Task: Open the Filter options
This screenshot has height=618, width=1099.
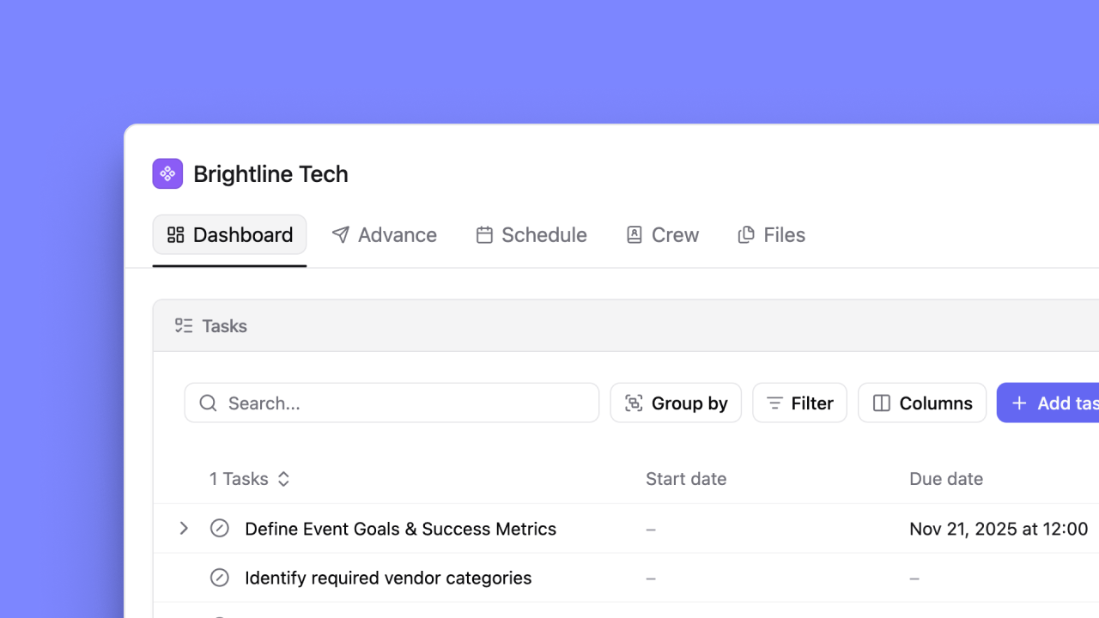Action: click(799, 403)
